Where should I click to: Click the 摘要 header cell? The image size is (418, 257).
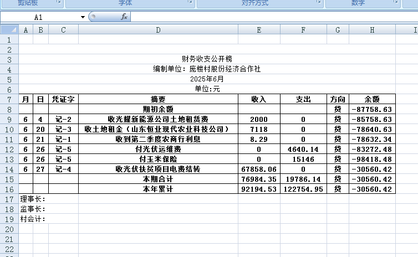click(158, 100)
